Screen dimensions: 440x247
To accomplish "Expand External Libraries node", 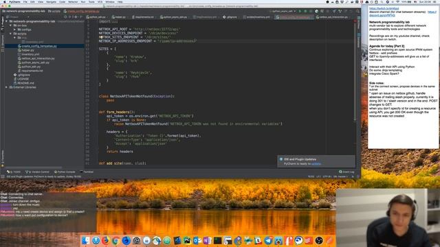I will tap(7, 87).
